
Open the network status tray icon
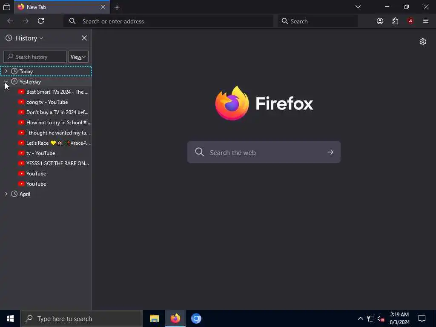tap(371, 318)
